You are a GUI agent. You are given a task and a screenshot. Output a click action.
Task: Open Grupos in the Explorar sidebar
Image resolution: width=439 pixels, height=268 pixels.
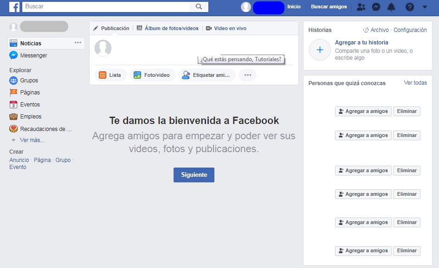coord(29,81)
